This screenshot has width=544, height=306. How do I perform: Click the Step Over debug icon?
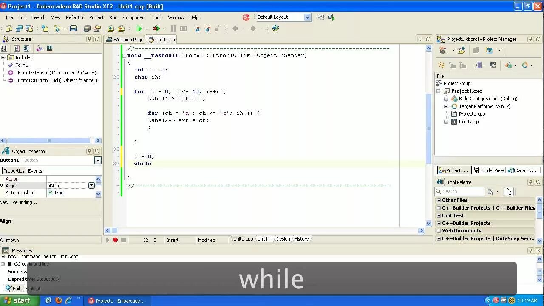(x=207, y=28)
